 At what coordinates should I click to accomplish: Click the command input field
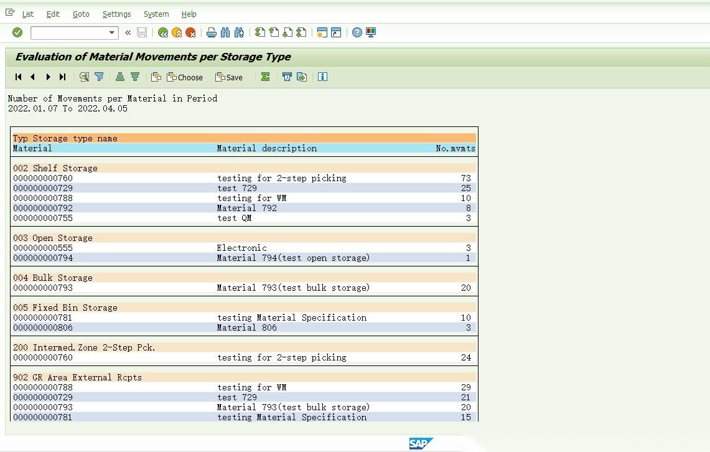[x=70, y=32]
